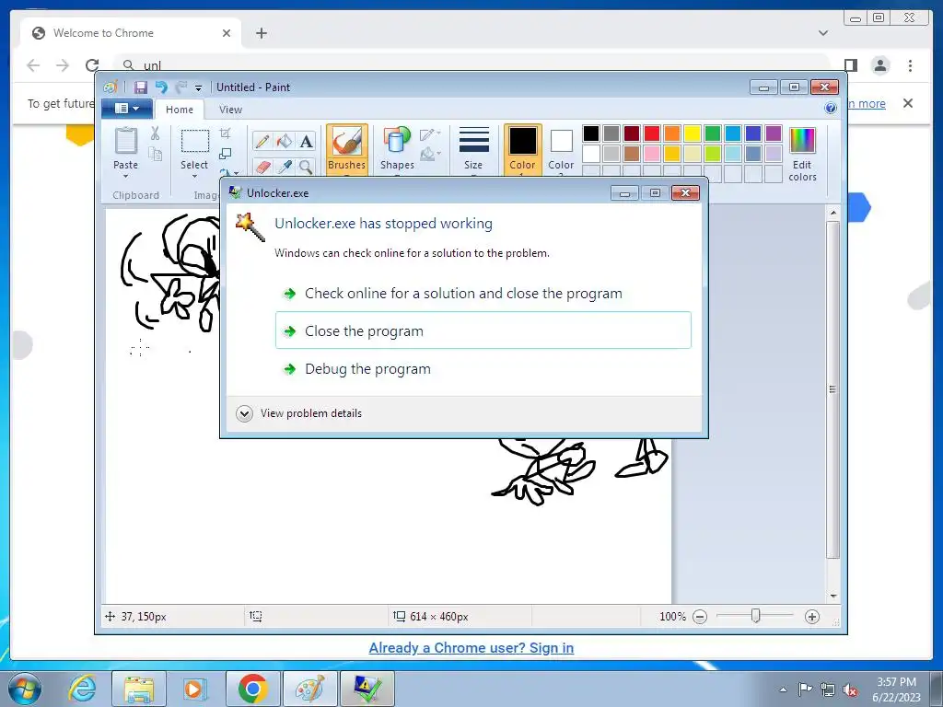Image resolution: width=943 pixels, height=707 pixels.
Task: Expand the Select dropdown arrow
Action: coord(194,176)
